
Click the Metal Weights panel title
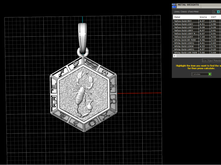[x=188, y=5]
